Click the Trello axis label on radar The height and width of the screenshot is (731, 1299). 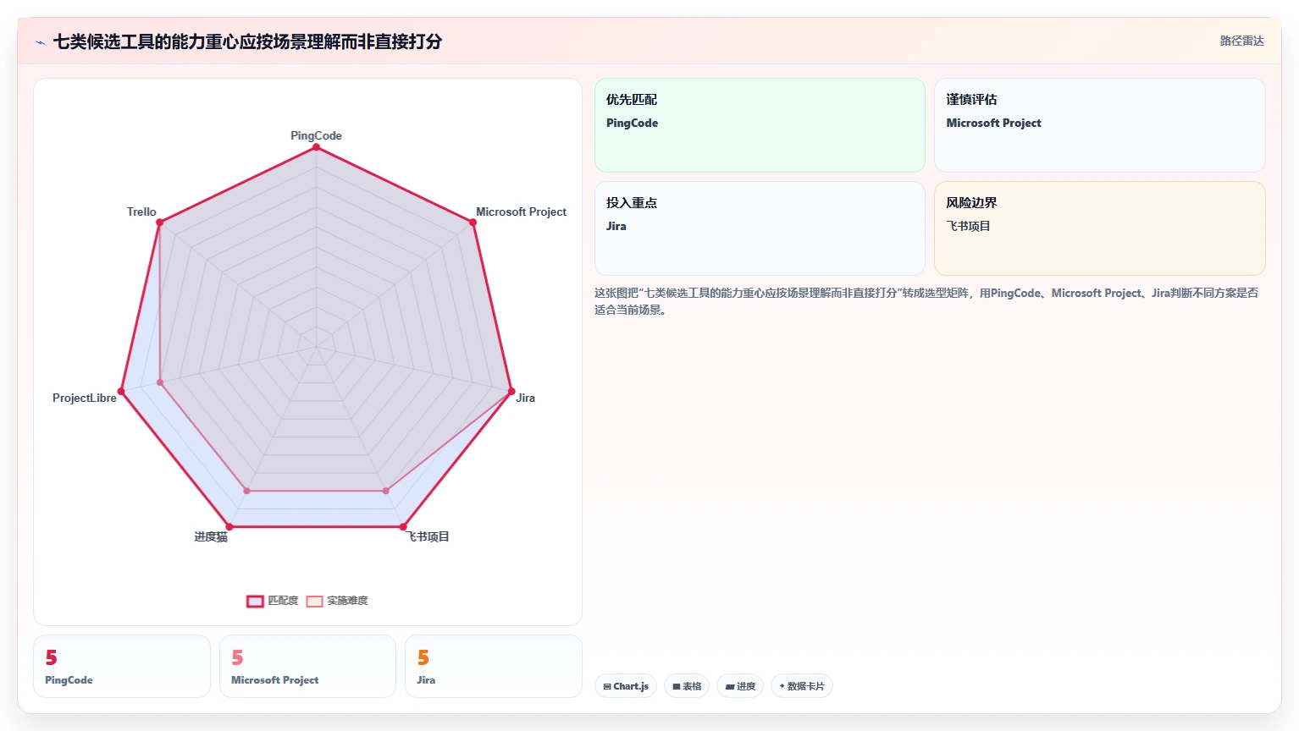141,212
